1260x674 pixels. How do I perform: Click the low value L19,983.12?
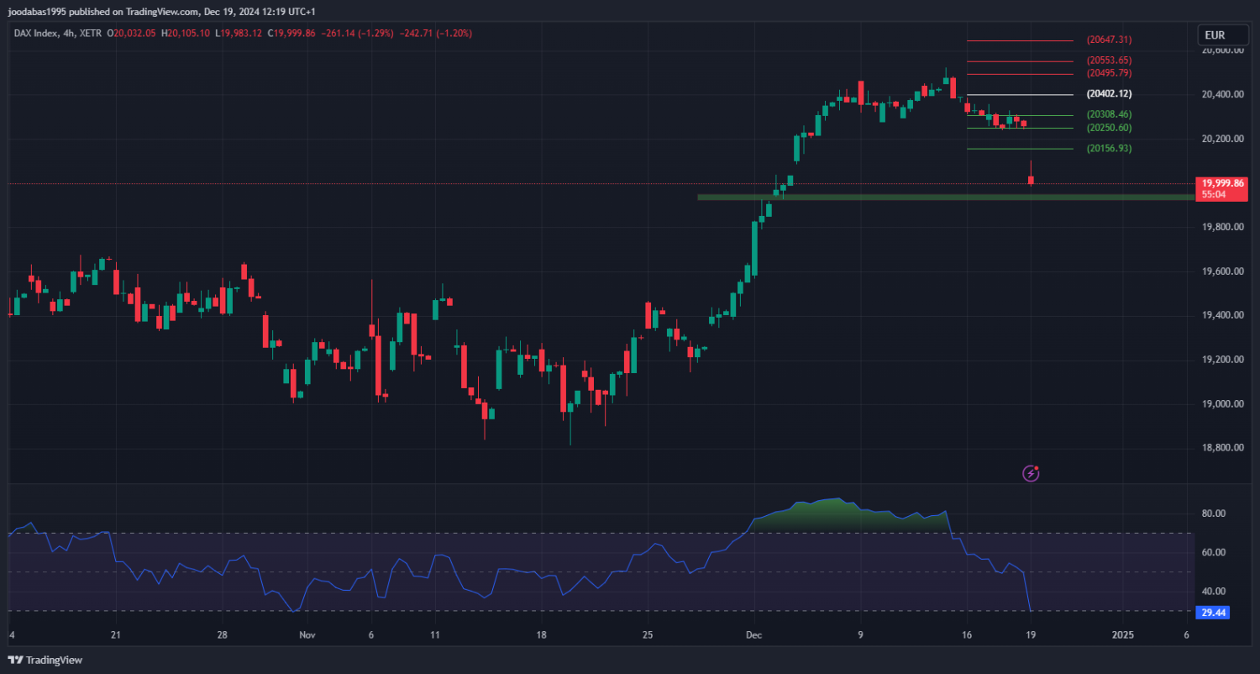[239, 34]
